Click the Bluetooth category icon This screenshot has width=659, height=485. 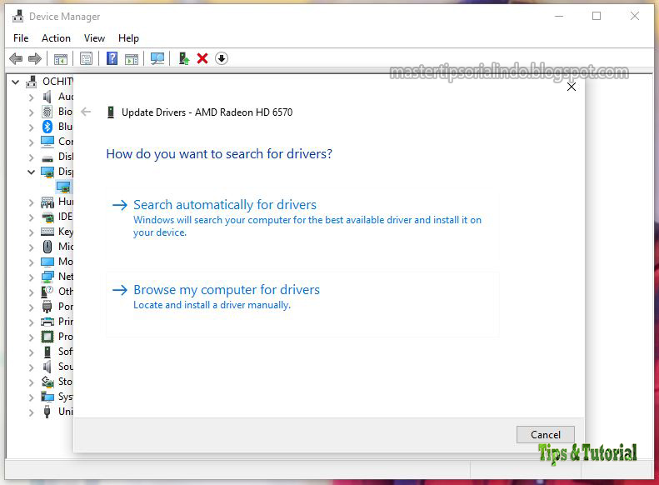coord(47,127)
